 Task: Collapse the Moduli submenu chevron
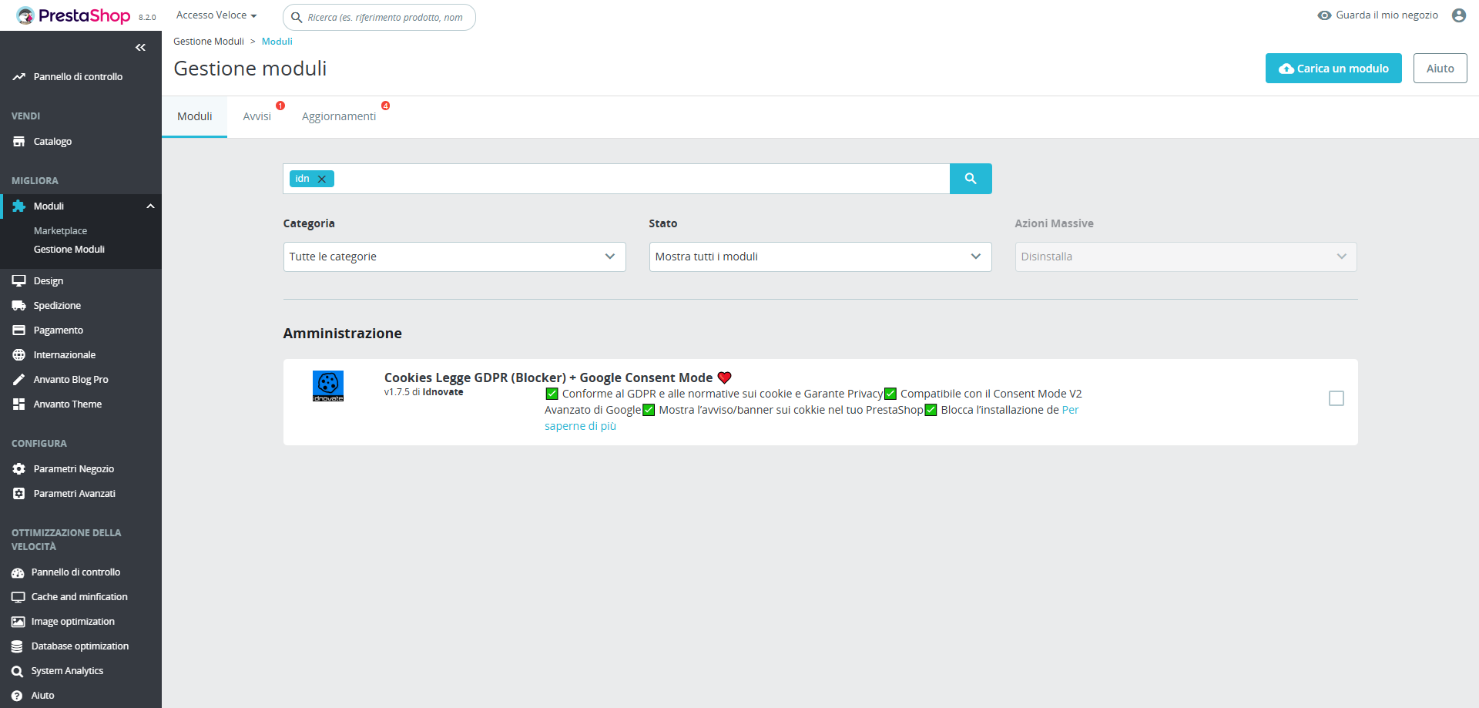click(x=151, y=206)
